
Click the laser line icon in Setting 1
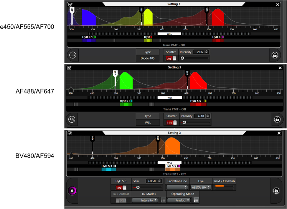[x=73, y=55]
